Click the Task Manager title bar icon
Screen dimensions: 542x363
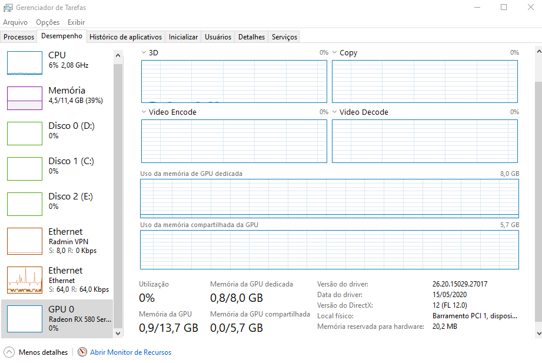[8, 8]
